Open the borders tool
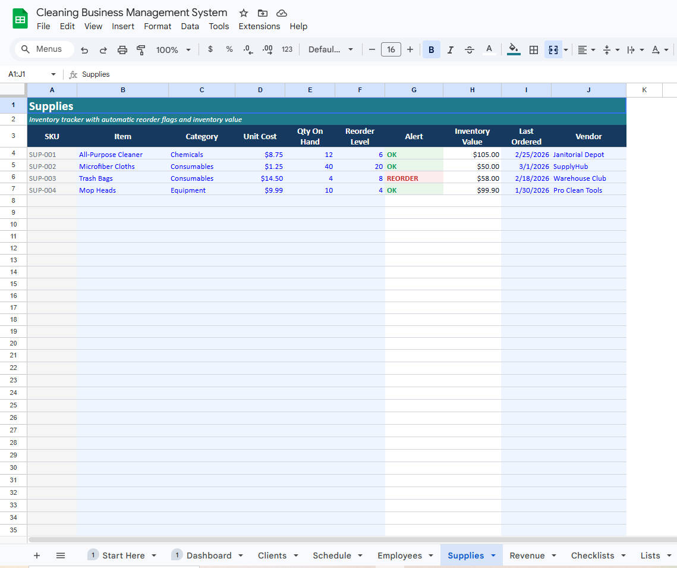 (534, 50)
